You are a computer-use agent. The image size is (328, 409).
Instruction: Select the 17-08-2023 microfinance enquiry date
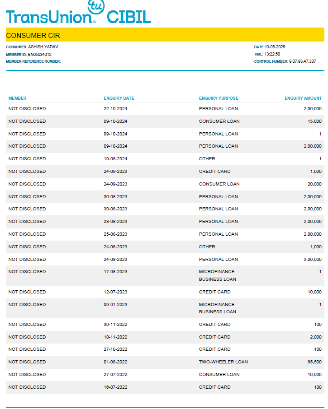pos(115,272)
